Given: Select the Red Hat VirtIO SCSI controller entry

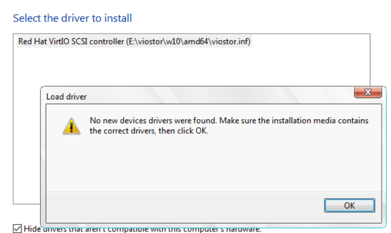Looking at the screenshot, I should click(135, 41).
